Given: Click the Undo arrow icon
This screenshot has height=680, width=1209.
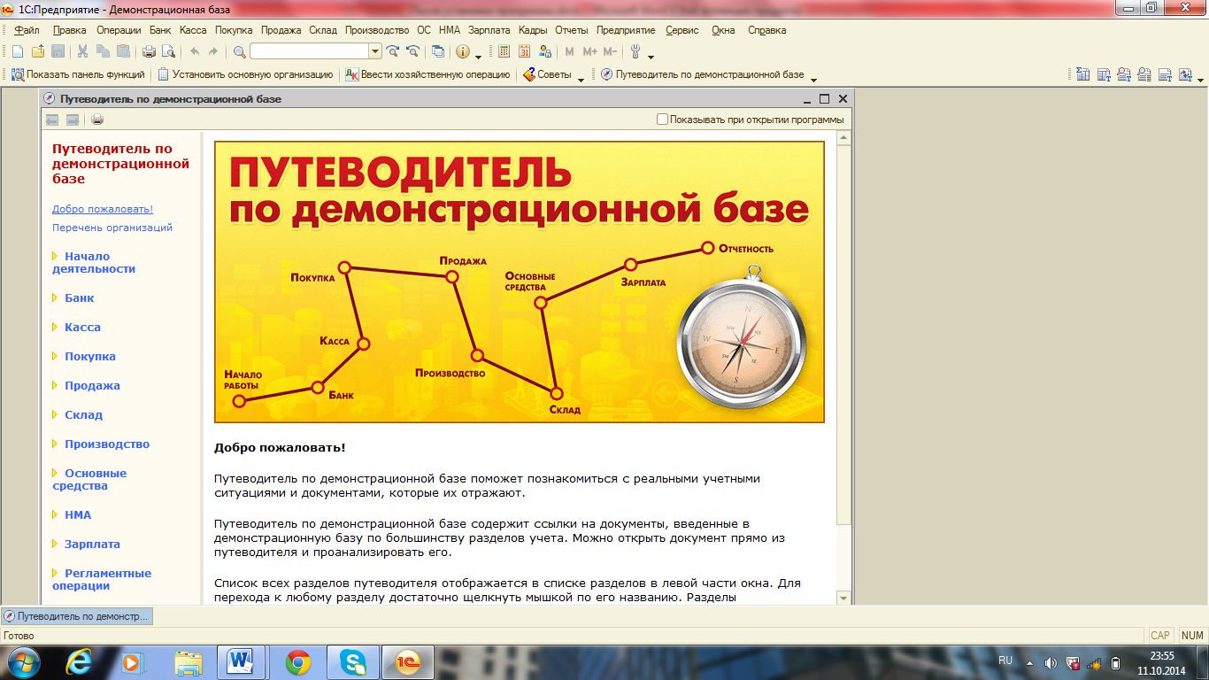Looking at the screenshot, I should tap(195, 51).
